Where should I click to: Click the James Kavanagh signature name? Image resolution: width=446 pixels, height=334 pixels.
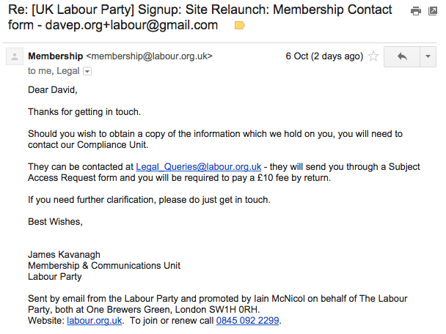tap(64, 255)
